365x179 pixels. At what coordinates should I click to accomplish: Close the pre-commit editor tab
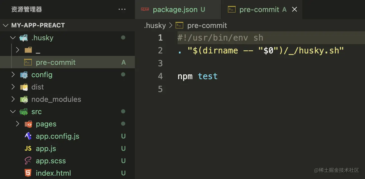tap(294, 9)
